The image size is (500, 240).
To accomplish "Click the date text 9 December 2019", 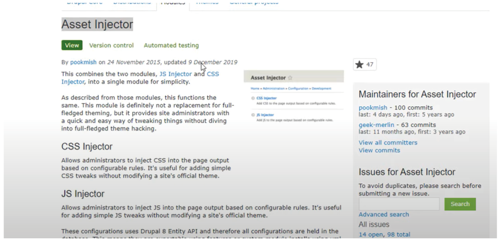I will pos(213,62).
